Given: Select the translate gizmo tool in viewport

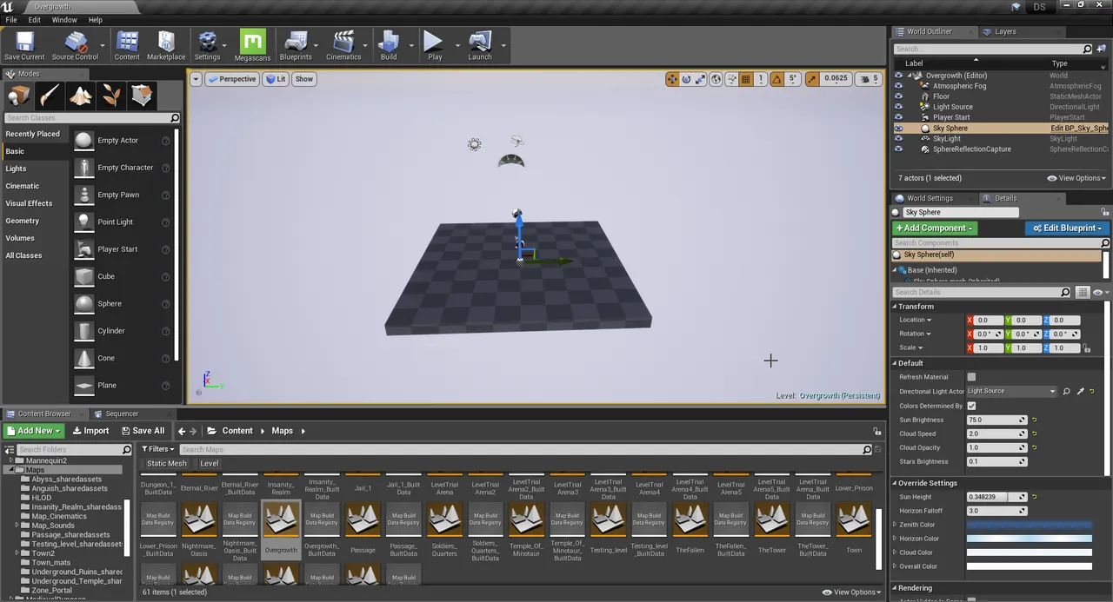Looking at the screenshot, I should (x=672, y=79).
